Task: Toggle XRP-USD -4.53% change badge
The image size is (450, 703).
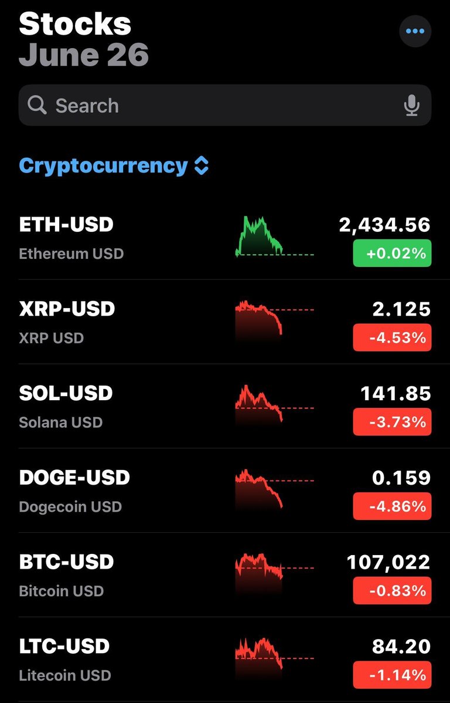Action: [392, 337]
